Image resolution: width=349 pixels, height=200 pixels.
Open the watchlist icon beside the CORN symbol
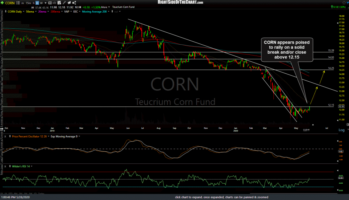tap(18, 3)
